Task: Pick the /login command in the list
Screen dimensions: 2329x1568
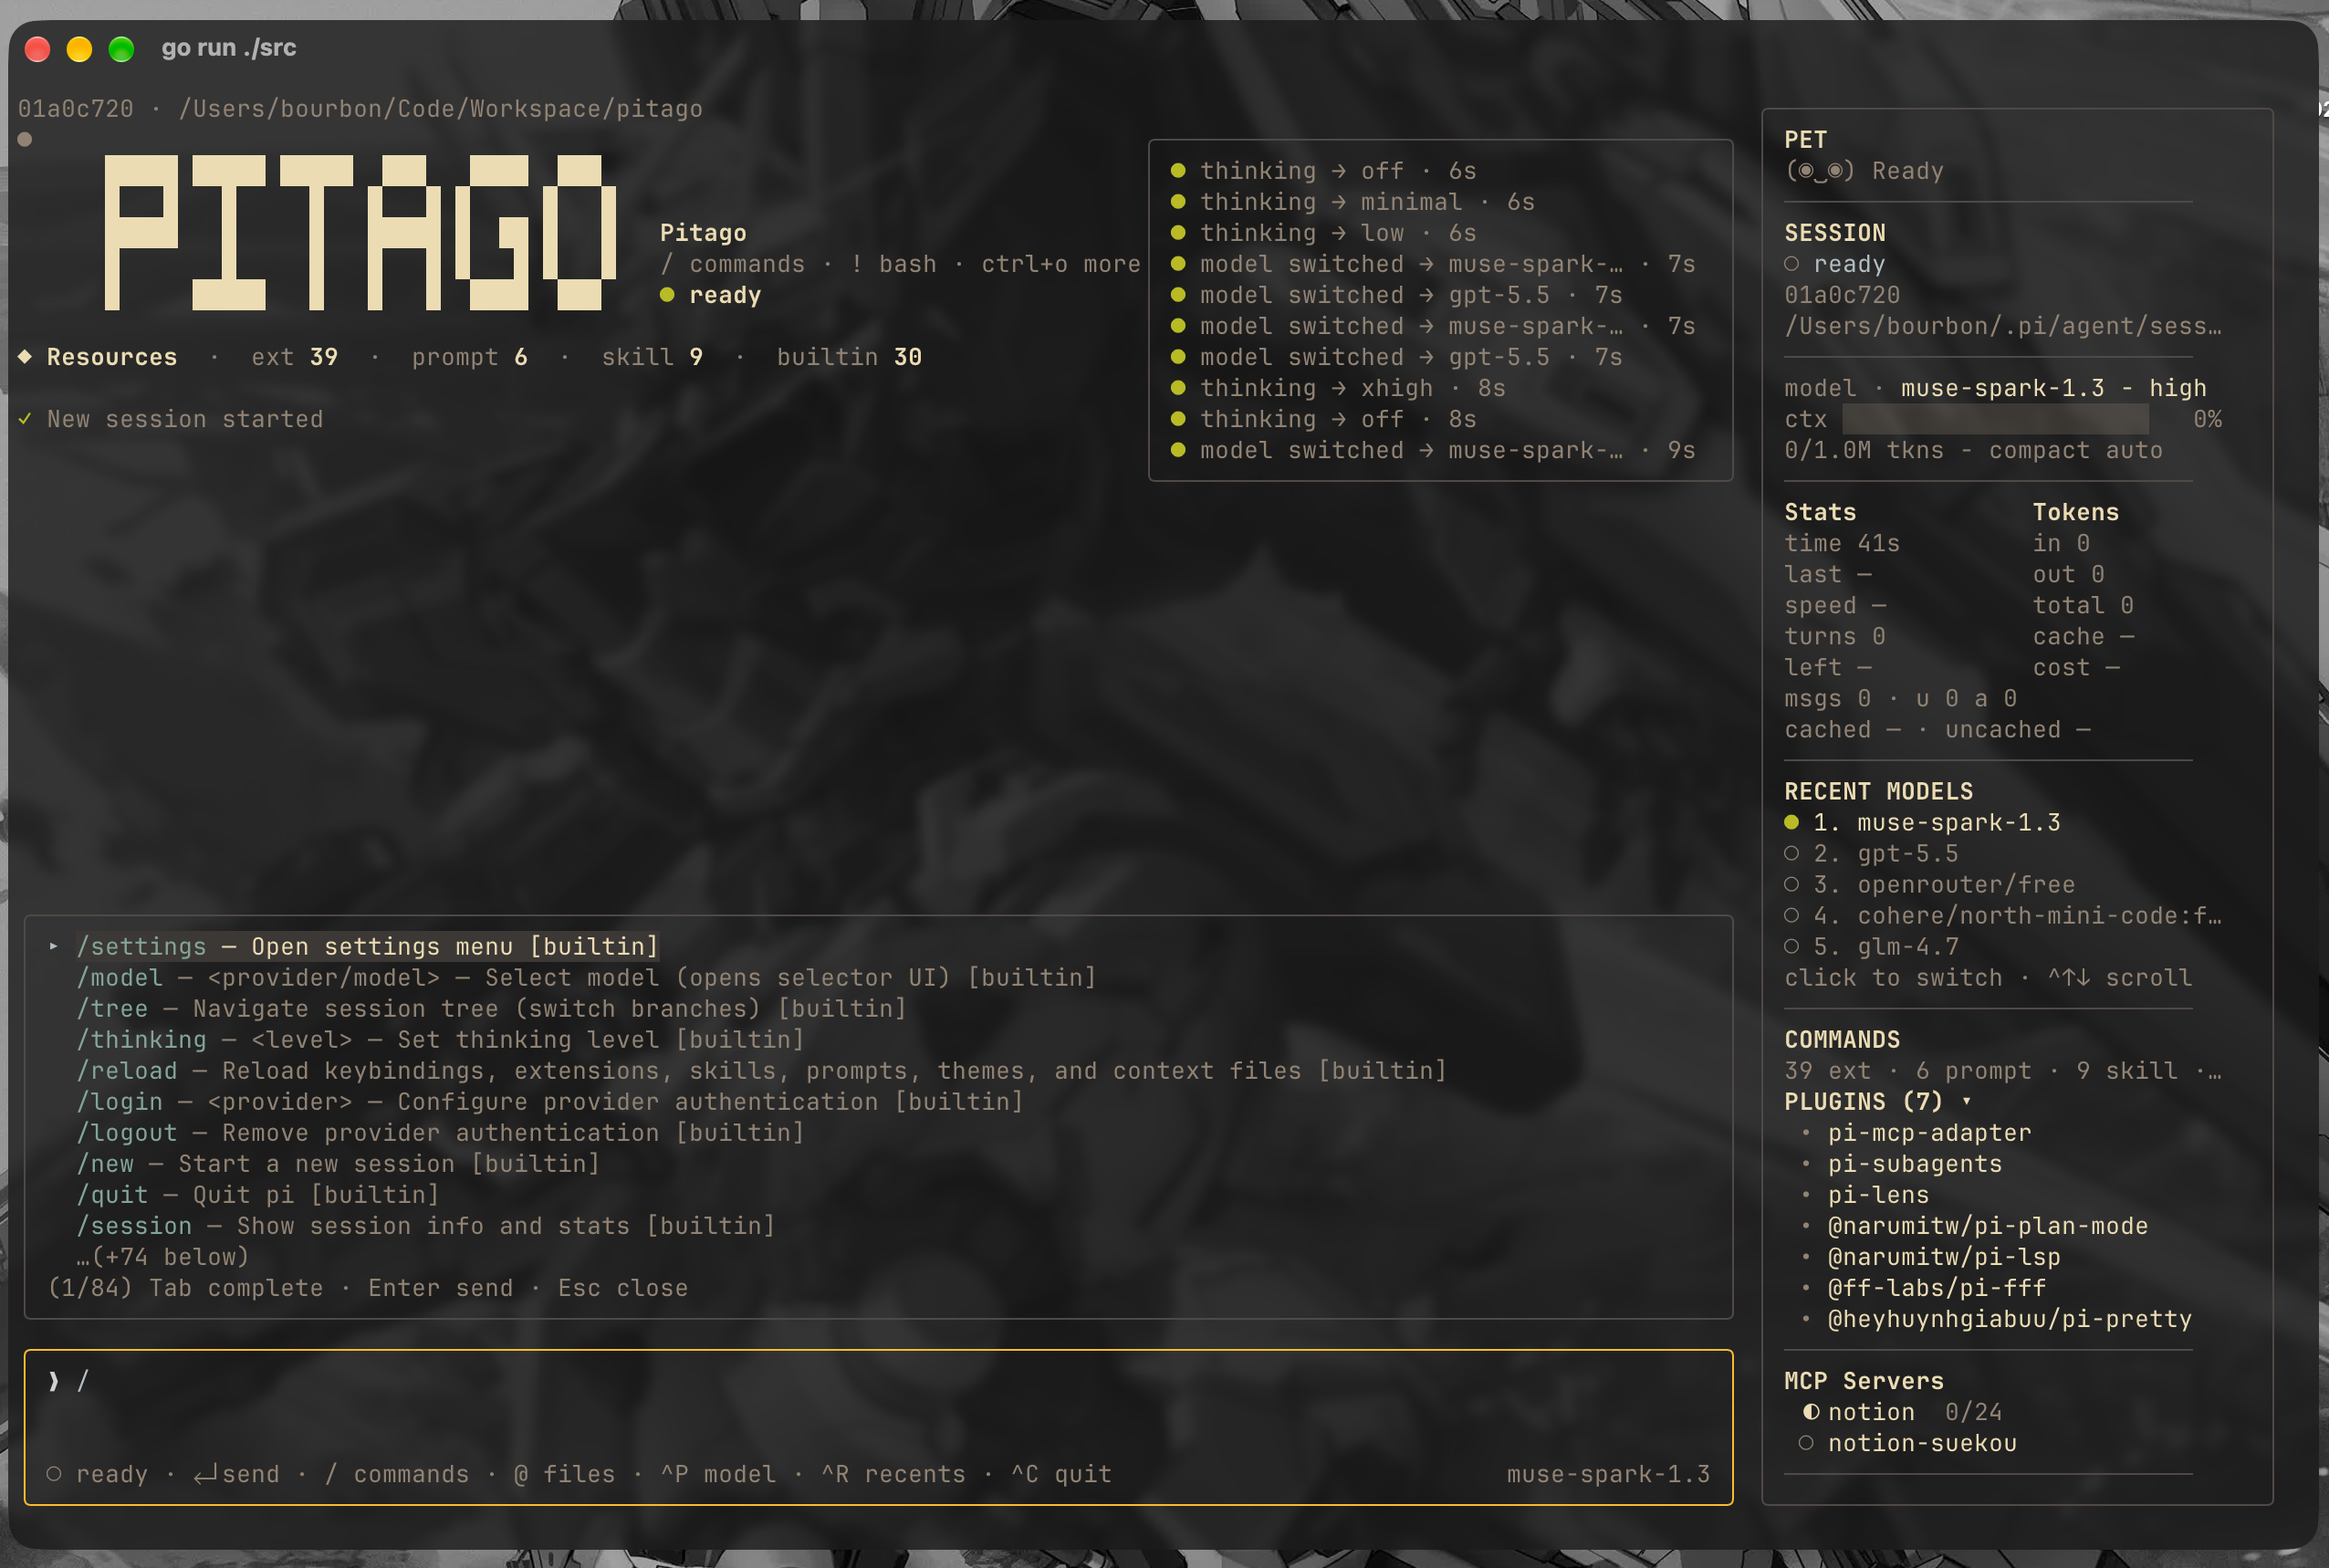Action: point(550,1101)
